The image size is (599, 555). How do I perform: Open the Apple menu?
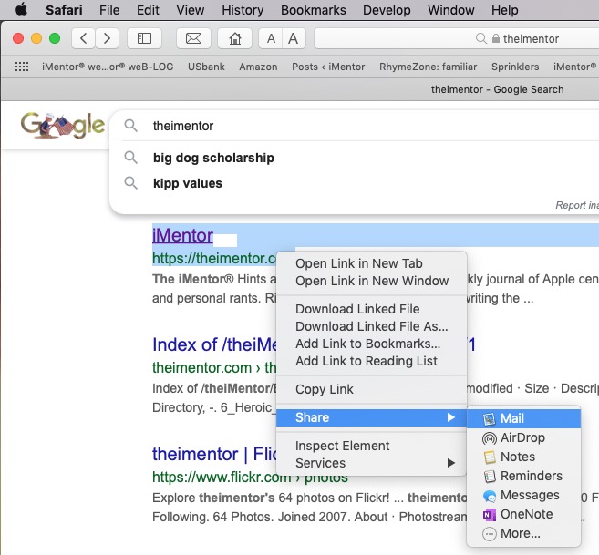(21, 9)
